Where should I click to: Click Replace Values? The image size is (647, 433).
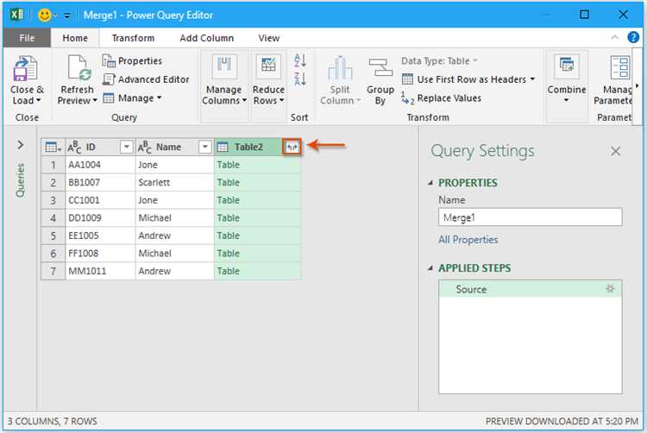[x=441, y=98]
